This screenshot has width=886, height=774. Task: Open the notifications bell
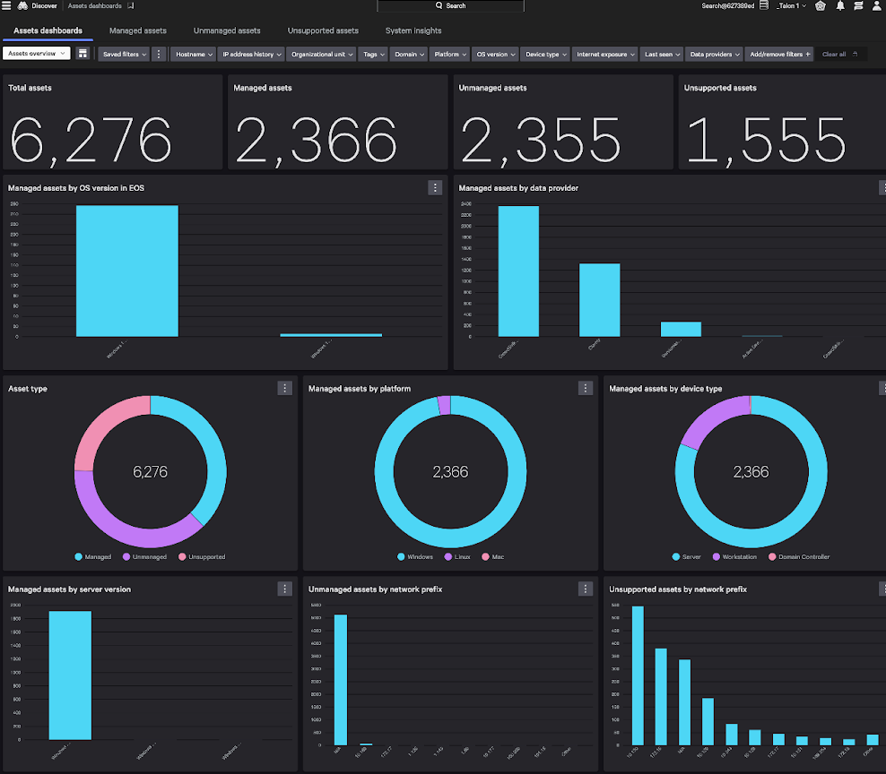pyautogui.click(x=840, y=5)
